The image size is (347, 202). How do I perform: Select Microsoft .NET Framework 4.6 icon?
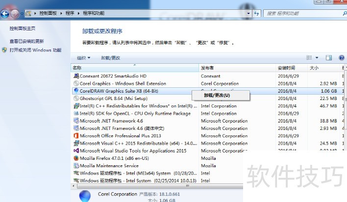(x=76, y=121)
